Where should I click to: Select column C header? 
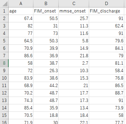74,4
